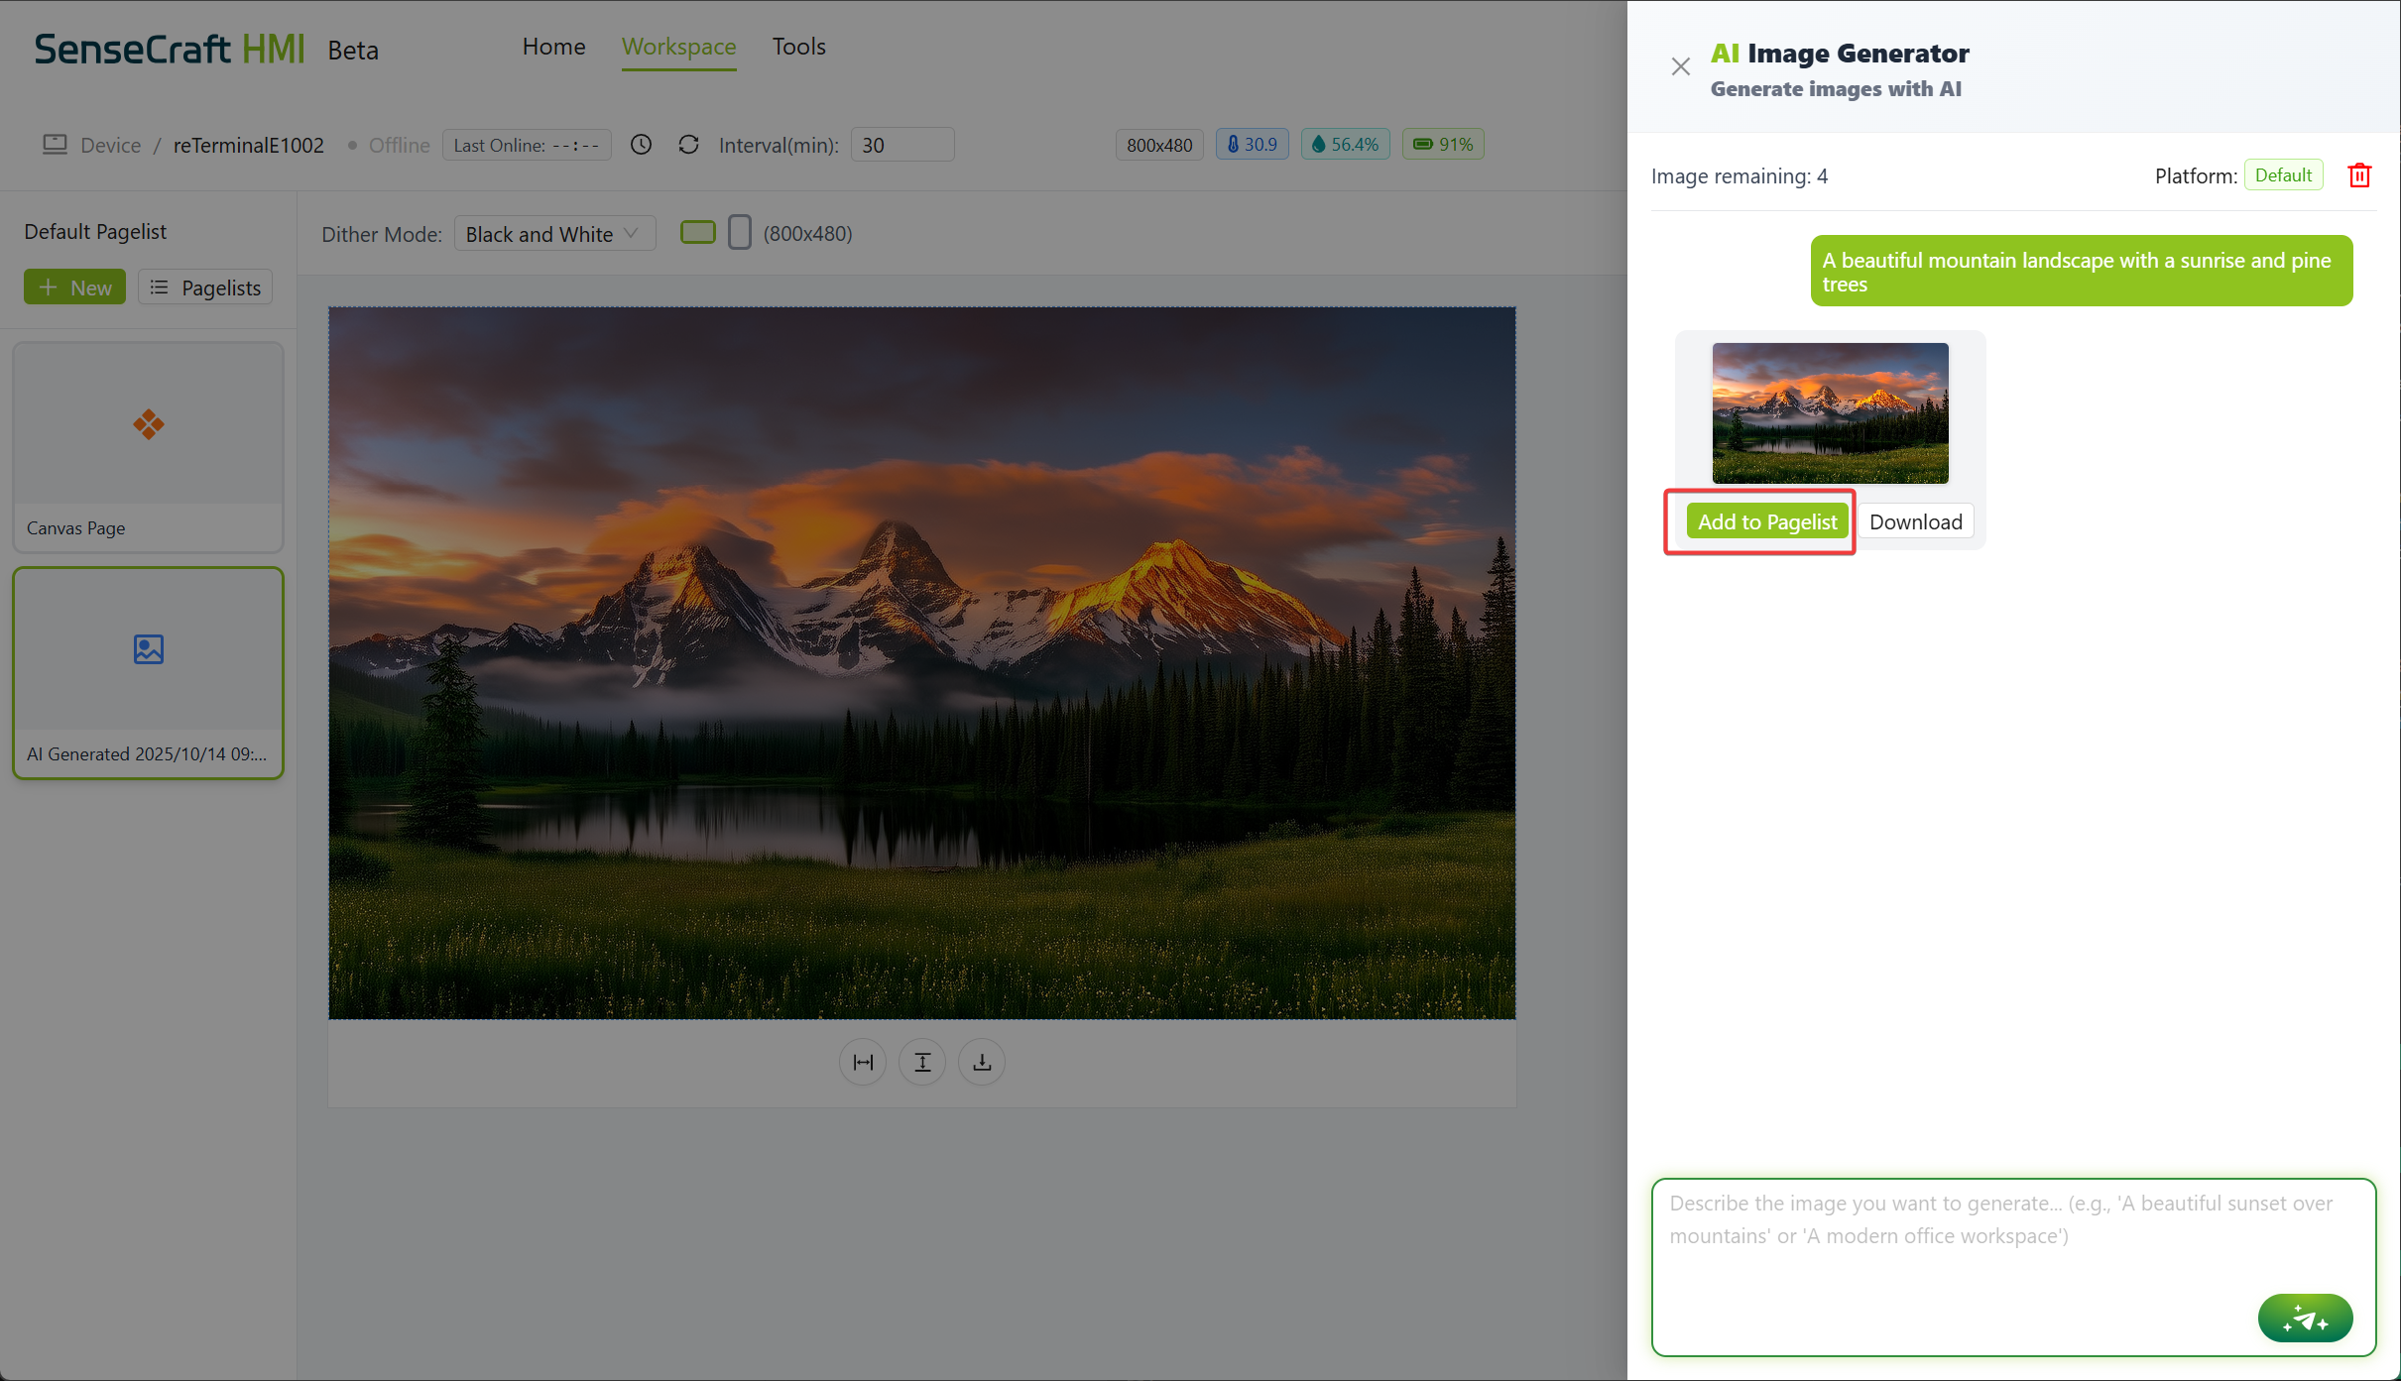Select landscape orientation toggle
Viewport: 2401px width, 1381px height.
[x=698, y=233]
